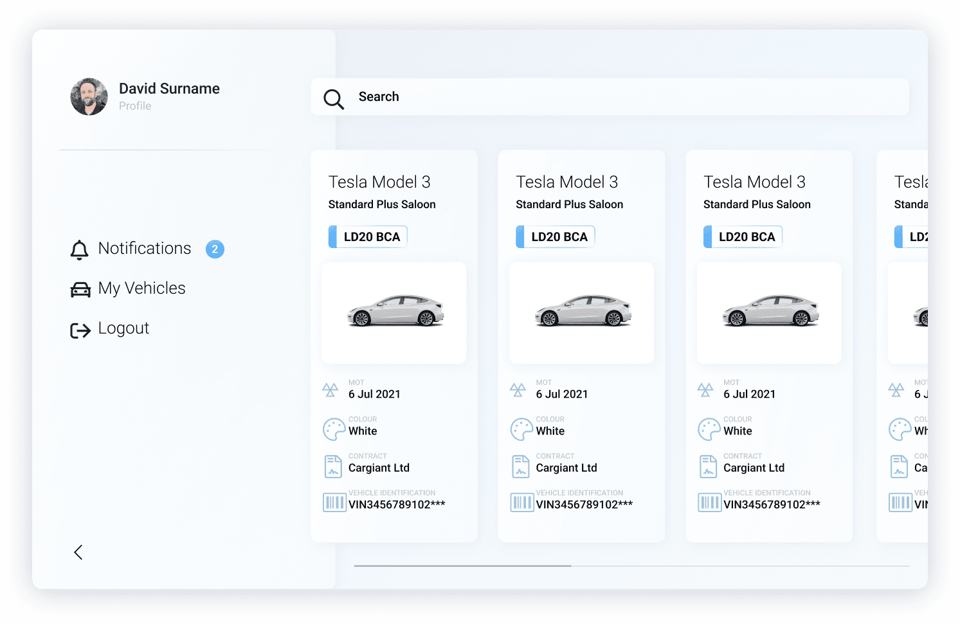Screen dimensions: 960x624
Task: Click the VIN barcode icon in the fourth, cut-off card
Action: click(x=901, y=503)
